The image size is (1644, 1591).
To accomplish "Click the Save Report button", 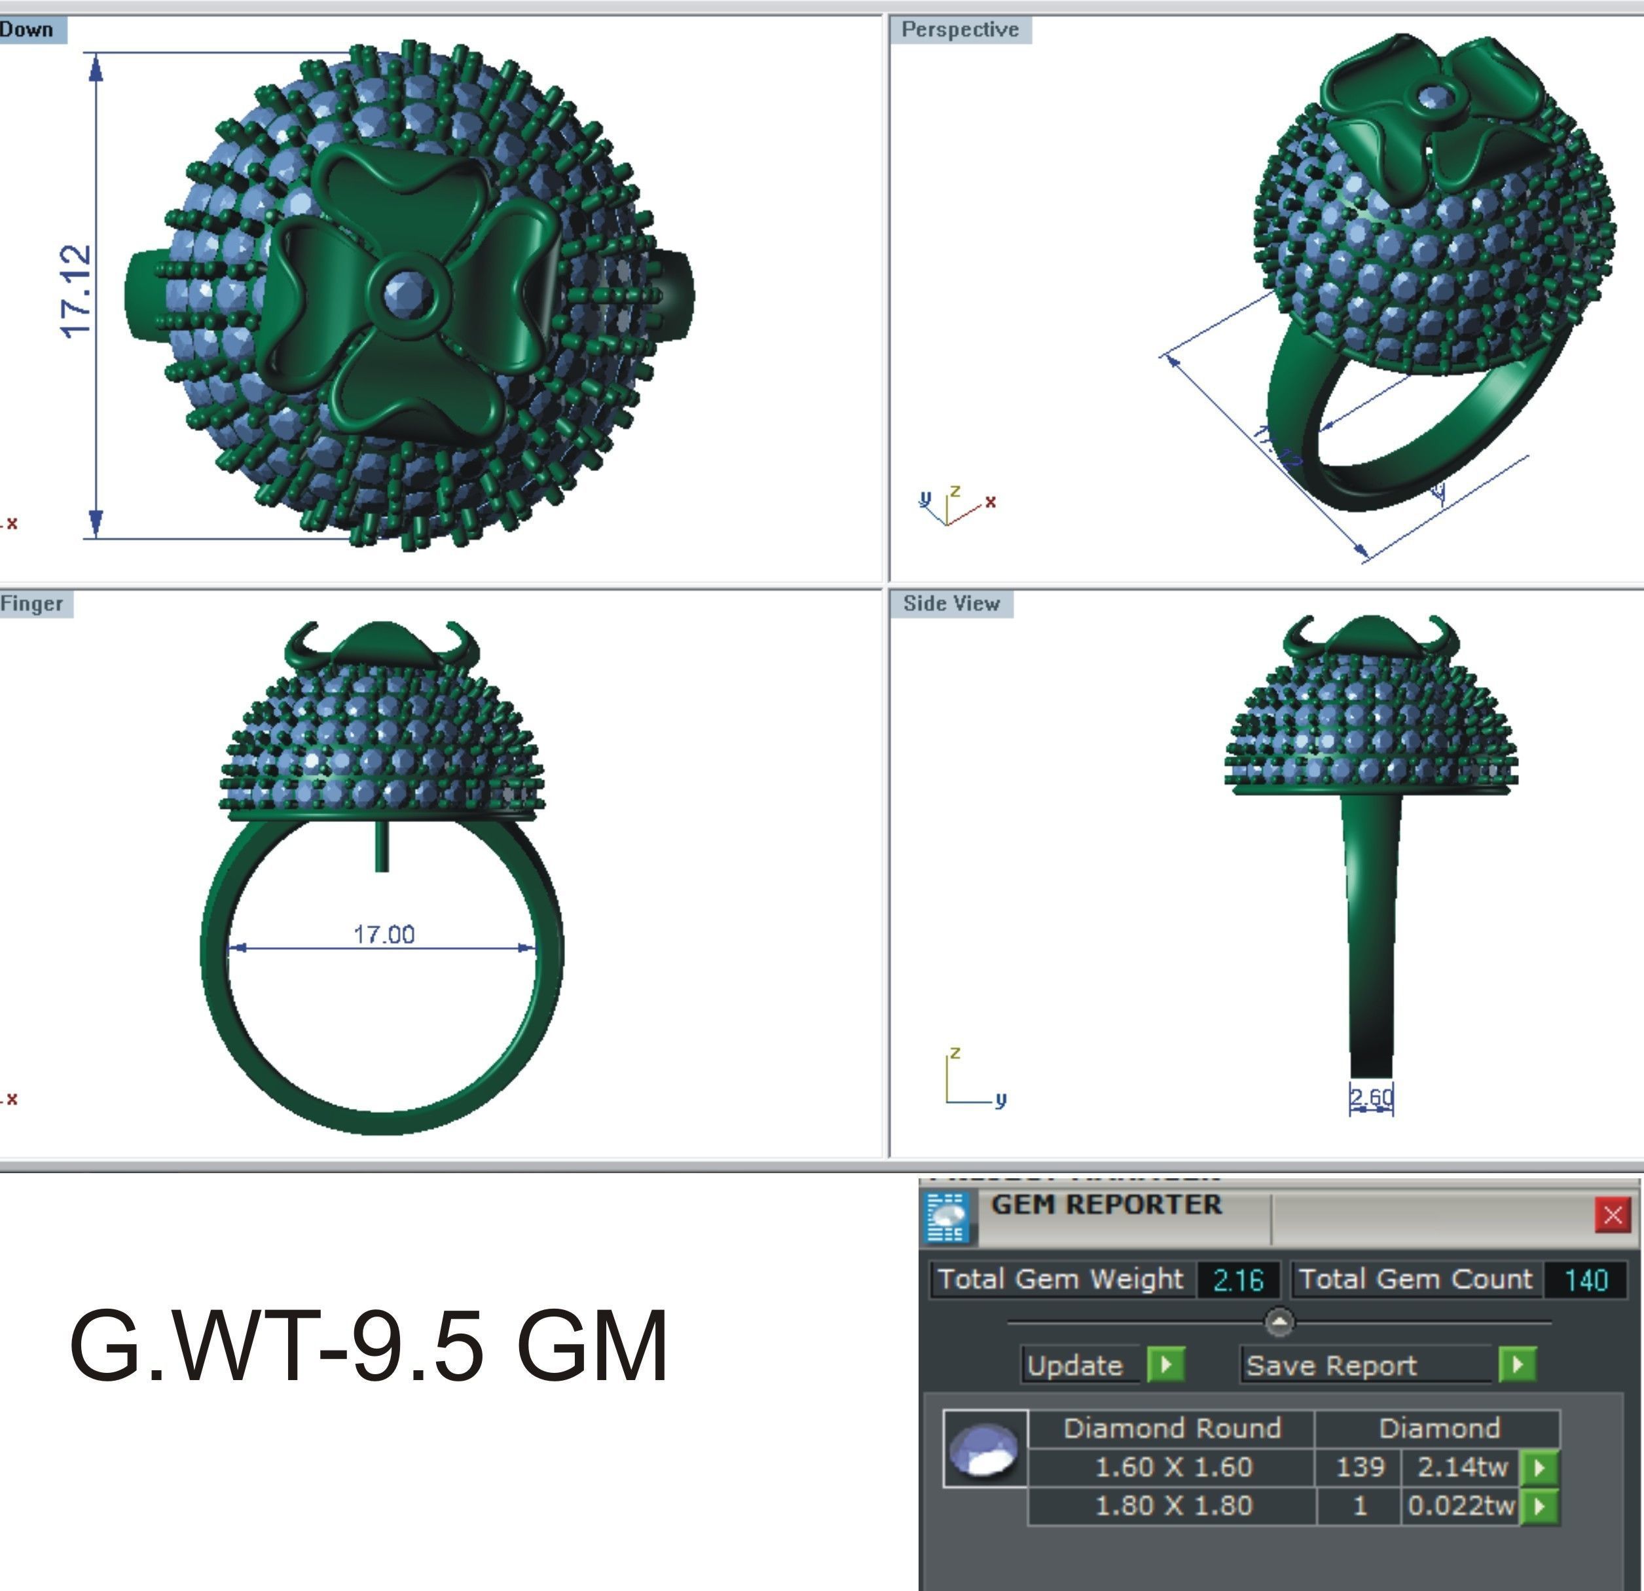I will tap(1366, 1365).
